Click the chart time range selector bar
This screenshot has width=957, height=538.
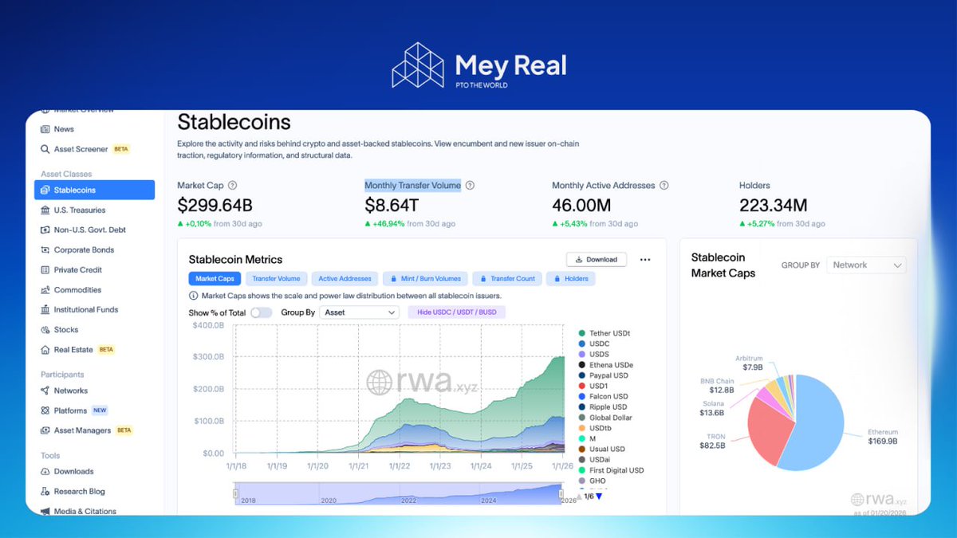pyautogui.click(x=399, y=493)
